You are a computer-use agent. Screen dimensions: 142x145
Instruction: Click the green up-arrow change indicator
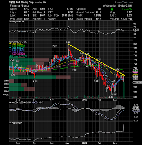[x=112, y=9]
